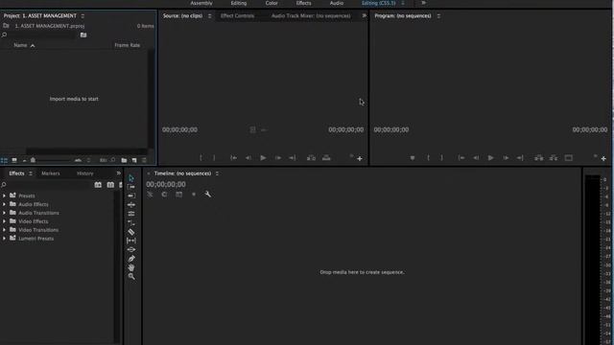Image resolution: width=614 pixels, height=345 pixels.
Task: Click Find search icon in Project panel footer
Action: pyautogui.click(x=113, y=160)
